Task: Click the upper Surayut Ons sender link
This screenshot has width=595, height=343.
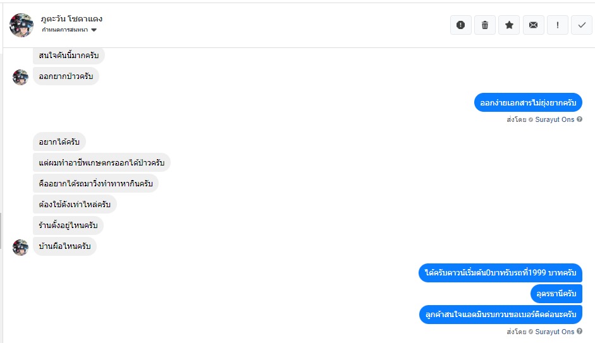Action: (555, 119)
